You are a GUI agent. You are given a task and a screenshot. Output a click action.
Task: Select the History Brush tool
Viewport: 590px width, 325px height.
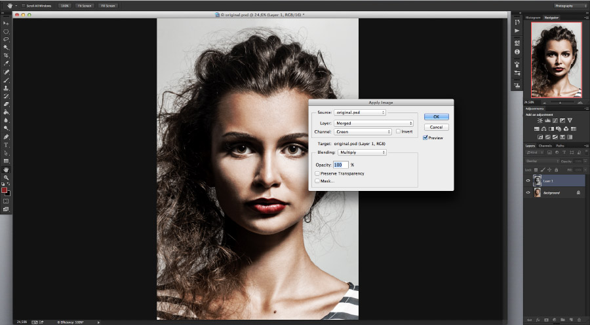[x=6, y=96]
